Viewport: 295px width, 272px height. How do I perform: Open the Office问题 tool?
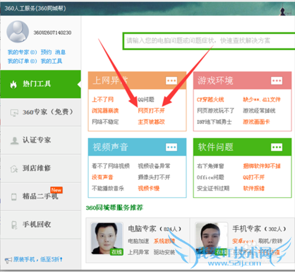(211, 177)
